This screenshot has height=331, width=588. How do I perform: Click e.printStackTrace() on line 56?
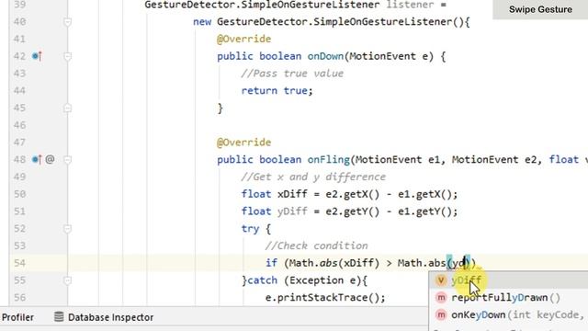point(325,298)
